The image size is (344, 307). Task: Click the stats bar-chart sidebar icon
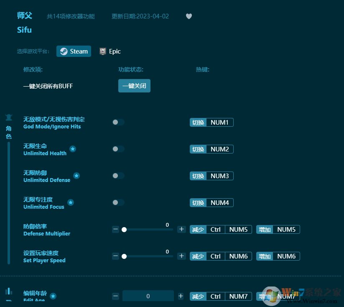(9, 292)
